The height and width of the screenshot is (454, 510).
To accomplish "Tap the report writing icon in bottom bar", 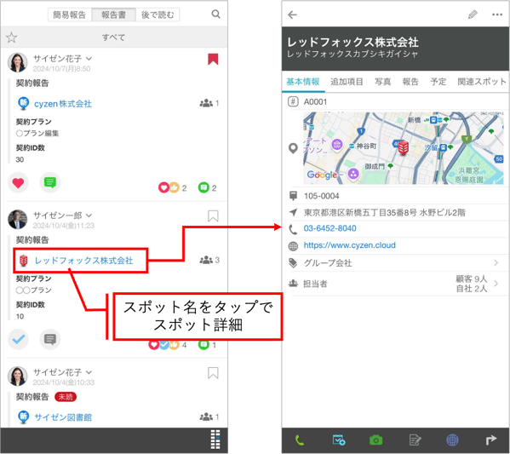I will (x=415, y=440).
